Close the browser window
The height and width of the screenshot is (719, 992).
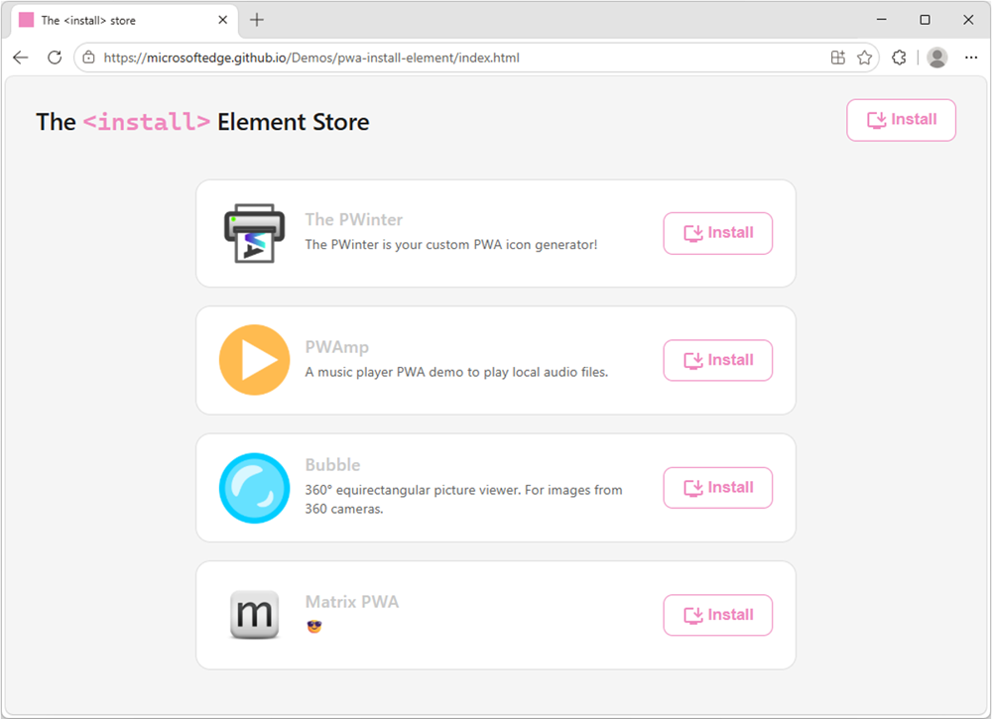(x=968, y=20)
